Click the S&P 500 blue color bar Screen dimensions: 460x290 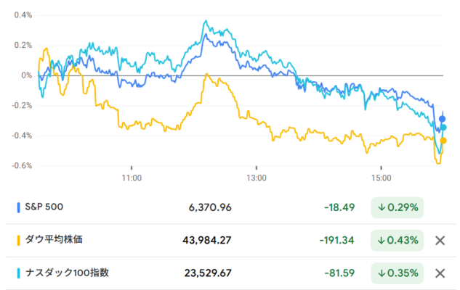(x=18, y=207)
